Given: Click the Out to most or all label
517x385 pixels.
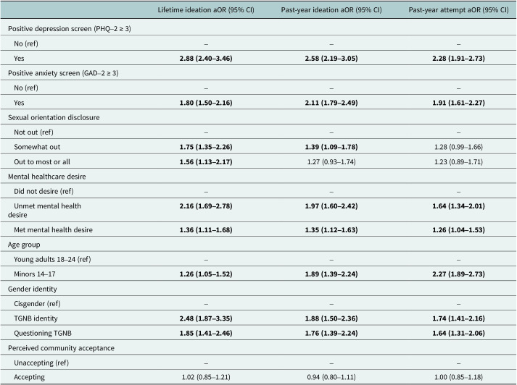Looking at the screenshot, I should pos(42,162).
